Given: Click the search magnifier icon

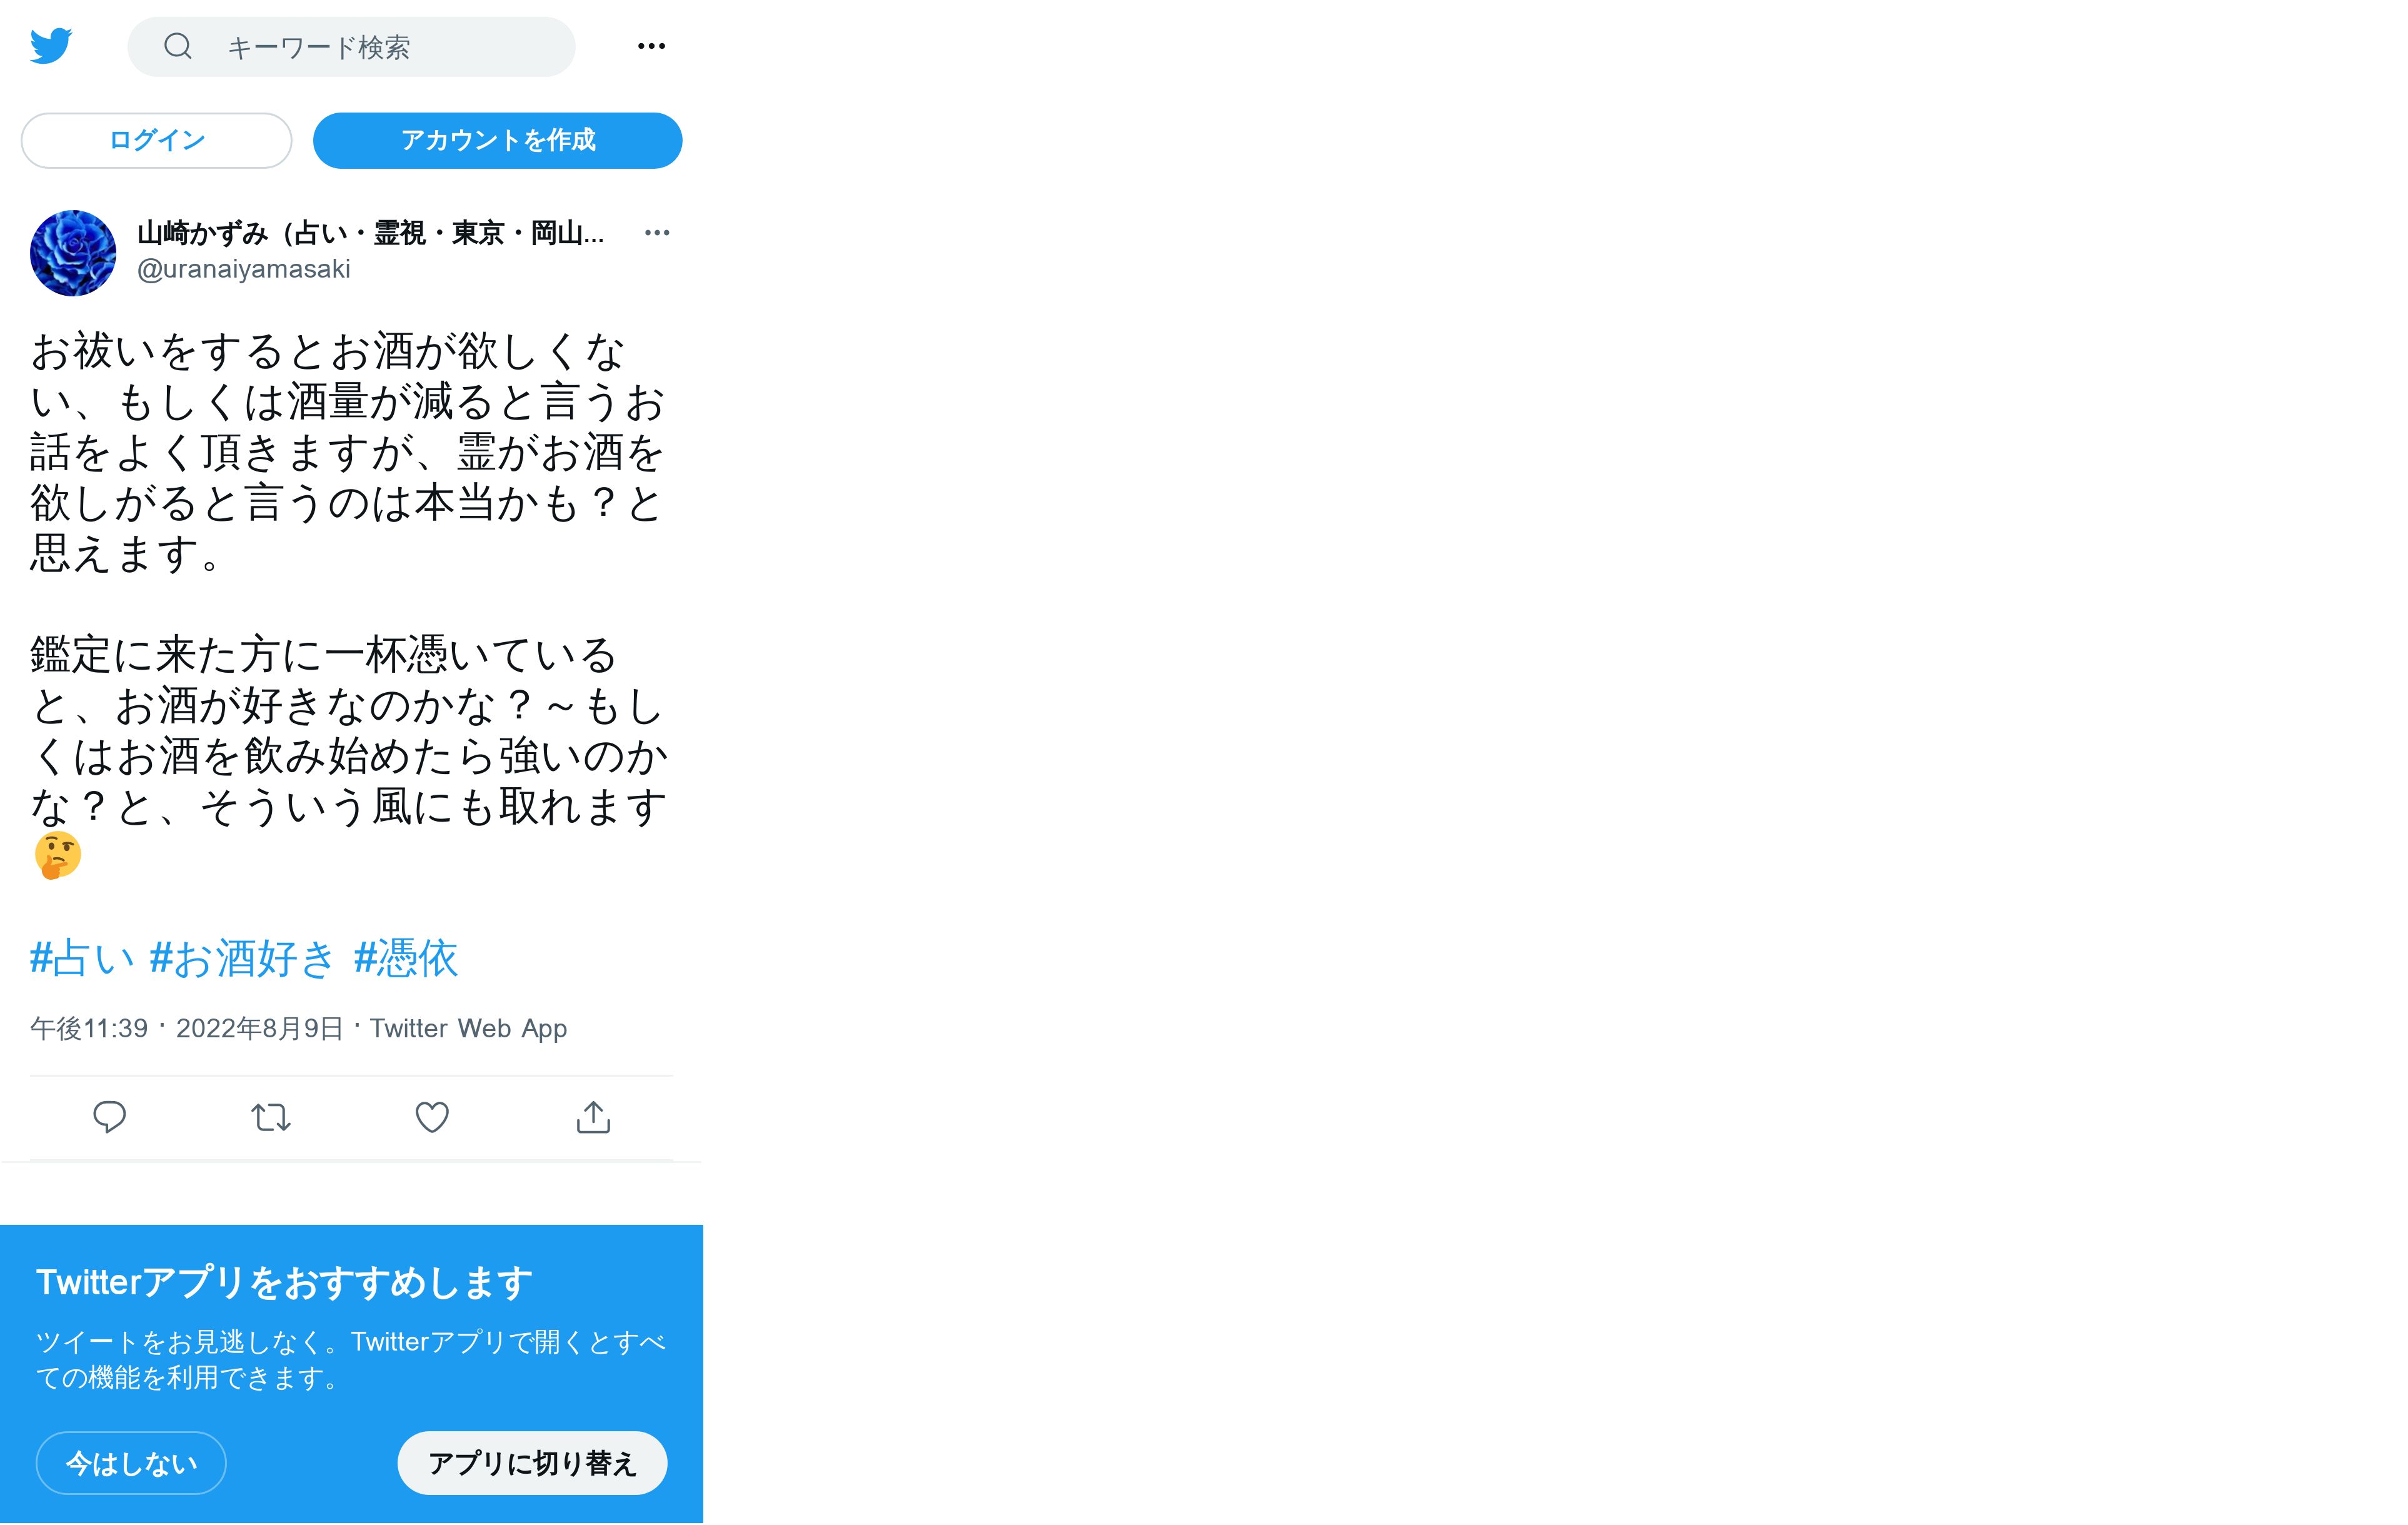Looking at the screenshot, I should (x=178, y=46).
